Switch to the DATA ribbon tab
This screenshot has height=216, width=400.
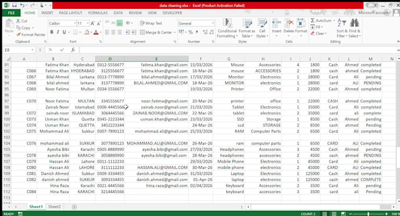point(118,13)
